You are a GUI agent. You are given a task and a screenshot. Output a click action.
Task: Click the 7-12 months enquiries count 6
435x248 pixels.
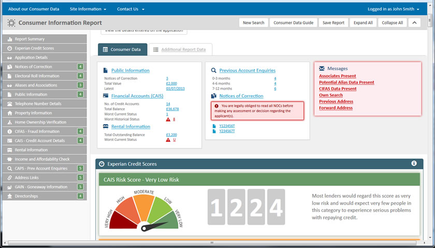pyautogui.click(x=275, y=89)
